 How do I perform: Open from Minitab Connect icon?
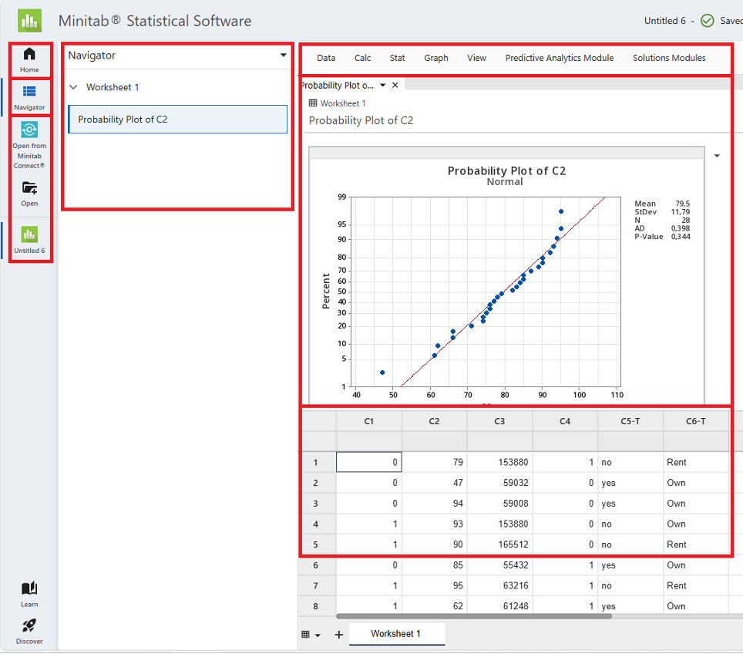29,130
